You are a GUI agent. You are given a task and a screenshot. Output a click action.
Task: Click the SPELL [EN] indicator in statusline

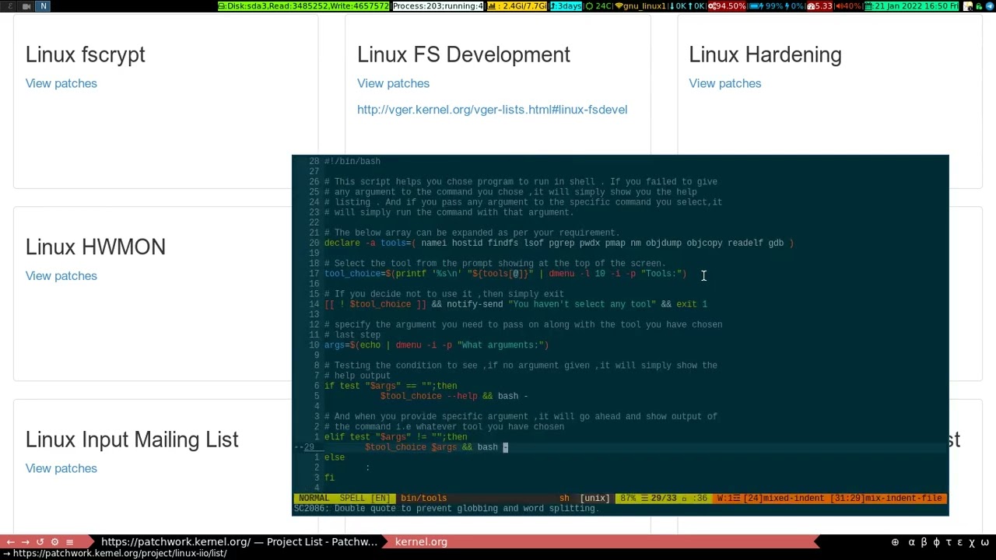click(364, 498)
